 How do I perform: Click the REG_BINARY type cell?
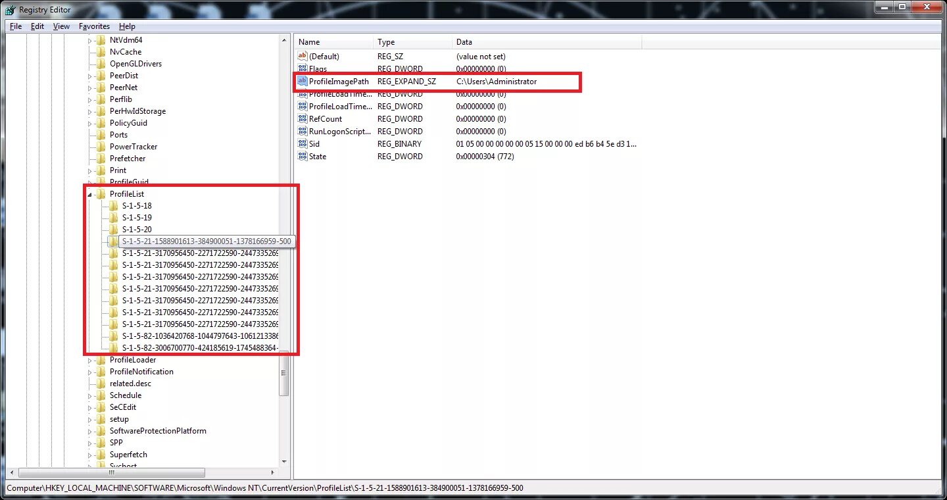click(x=399, y=144)
